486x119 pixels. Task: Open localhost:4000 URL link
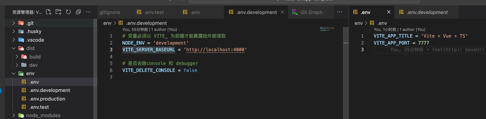215,50
